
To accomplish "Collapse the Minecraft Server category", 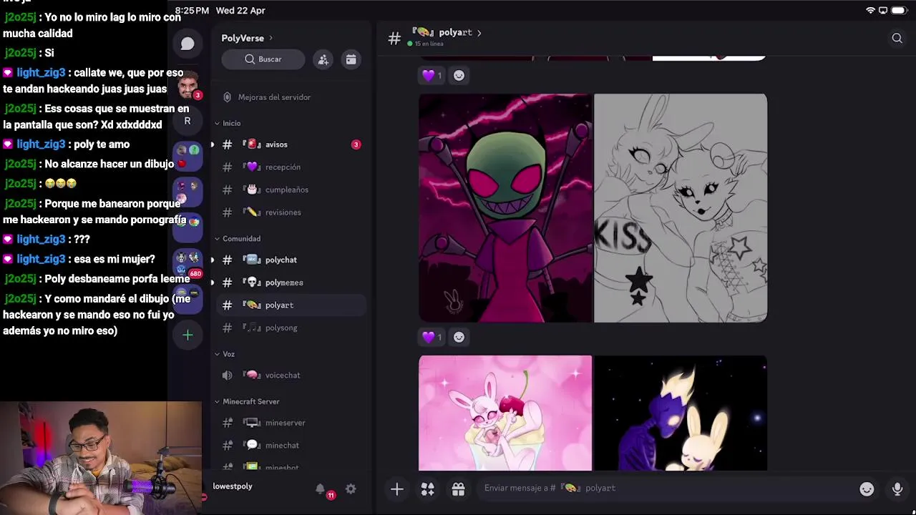I will point(247,402).
